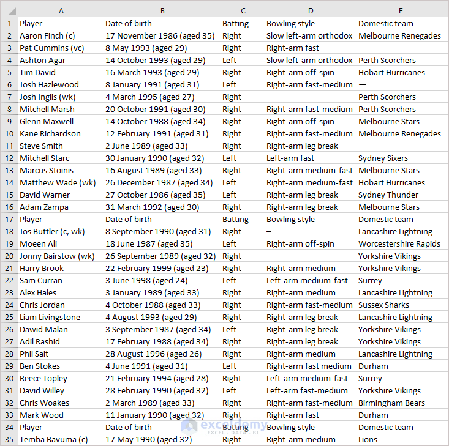Click the Worcestershire Rapids cell
Screen dimensions: 449x446
click(401, 243)
